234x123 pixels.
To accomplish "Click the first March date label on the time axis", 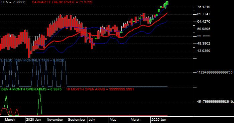I will point(10,120).
